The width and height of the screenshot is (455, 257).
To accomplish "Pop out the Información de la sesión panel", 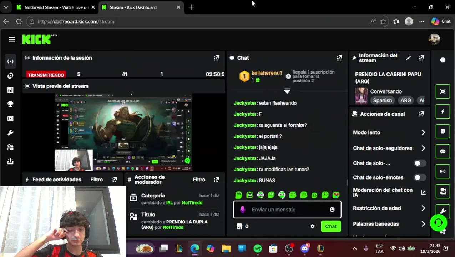I will click(x=217, y=58).
